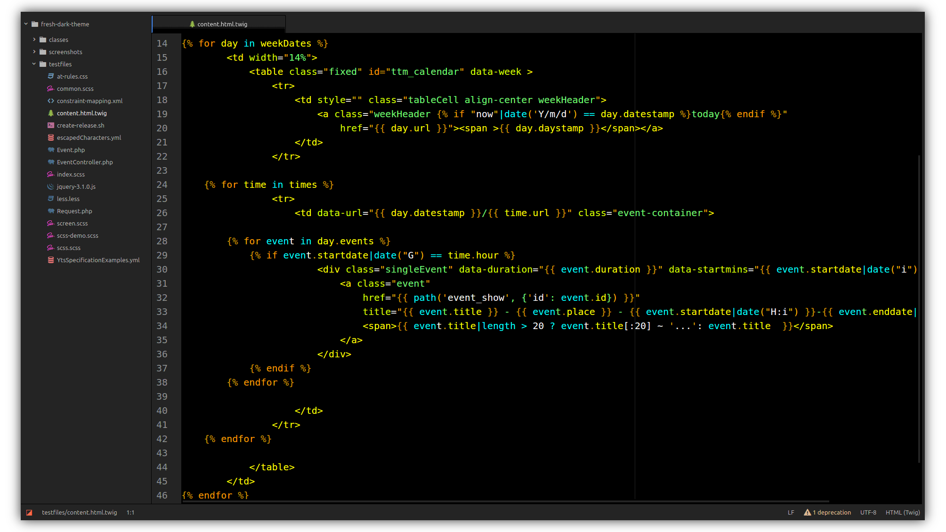Click 'singleEvent' class text on line 30

416,269
